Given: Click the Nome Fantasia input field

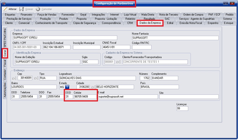Looking at the screenshot, I should (175, 38).
